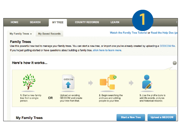
Task: Click the gray question mark help icon
Action: (x=174, y=63)
